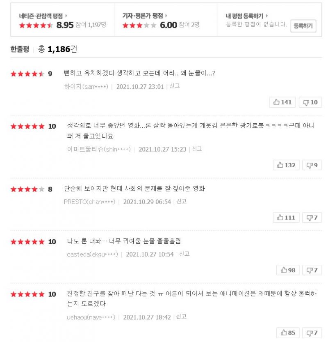Dislike the review with 10 thumbs-down

310,102
